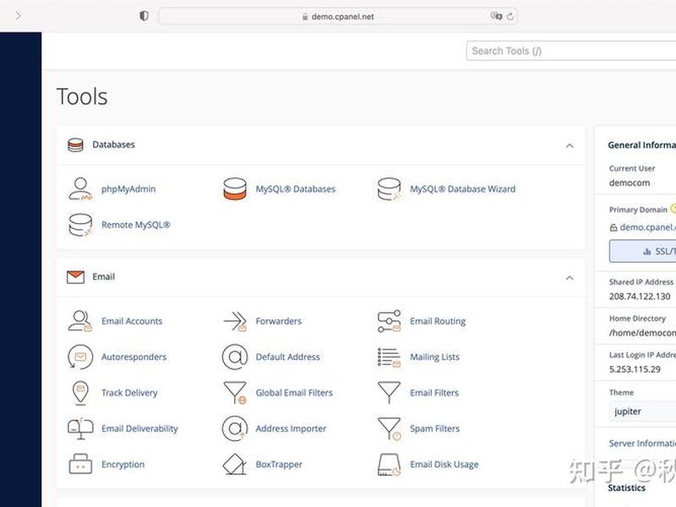
Task: Open the Email Routing link
Action: coord(438,321)
